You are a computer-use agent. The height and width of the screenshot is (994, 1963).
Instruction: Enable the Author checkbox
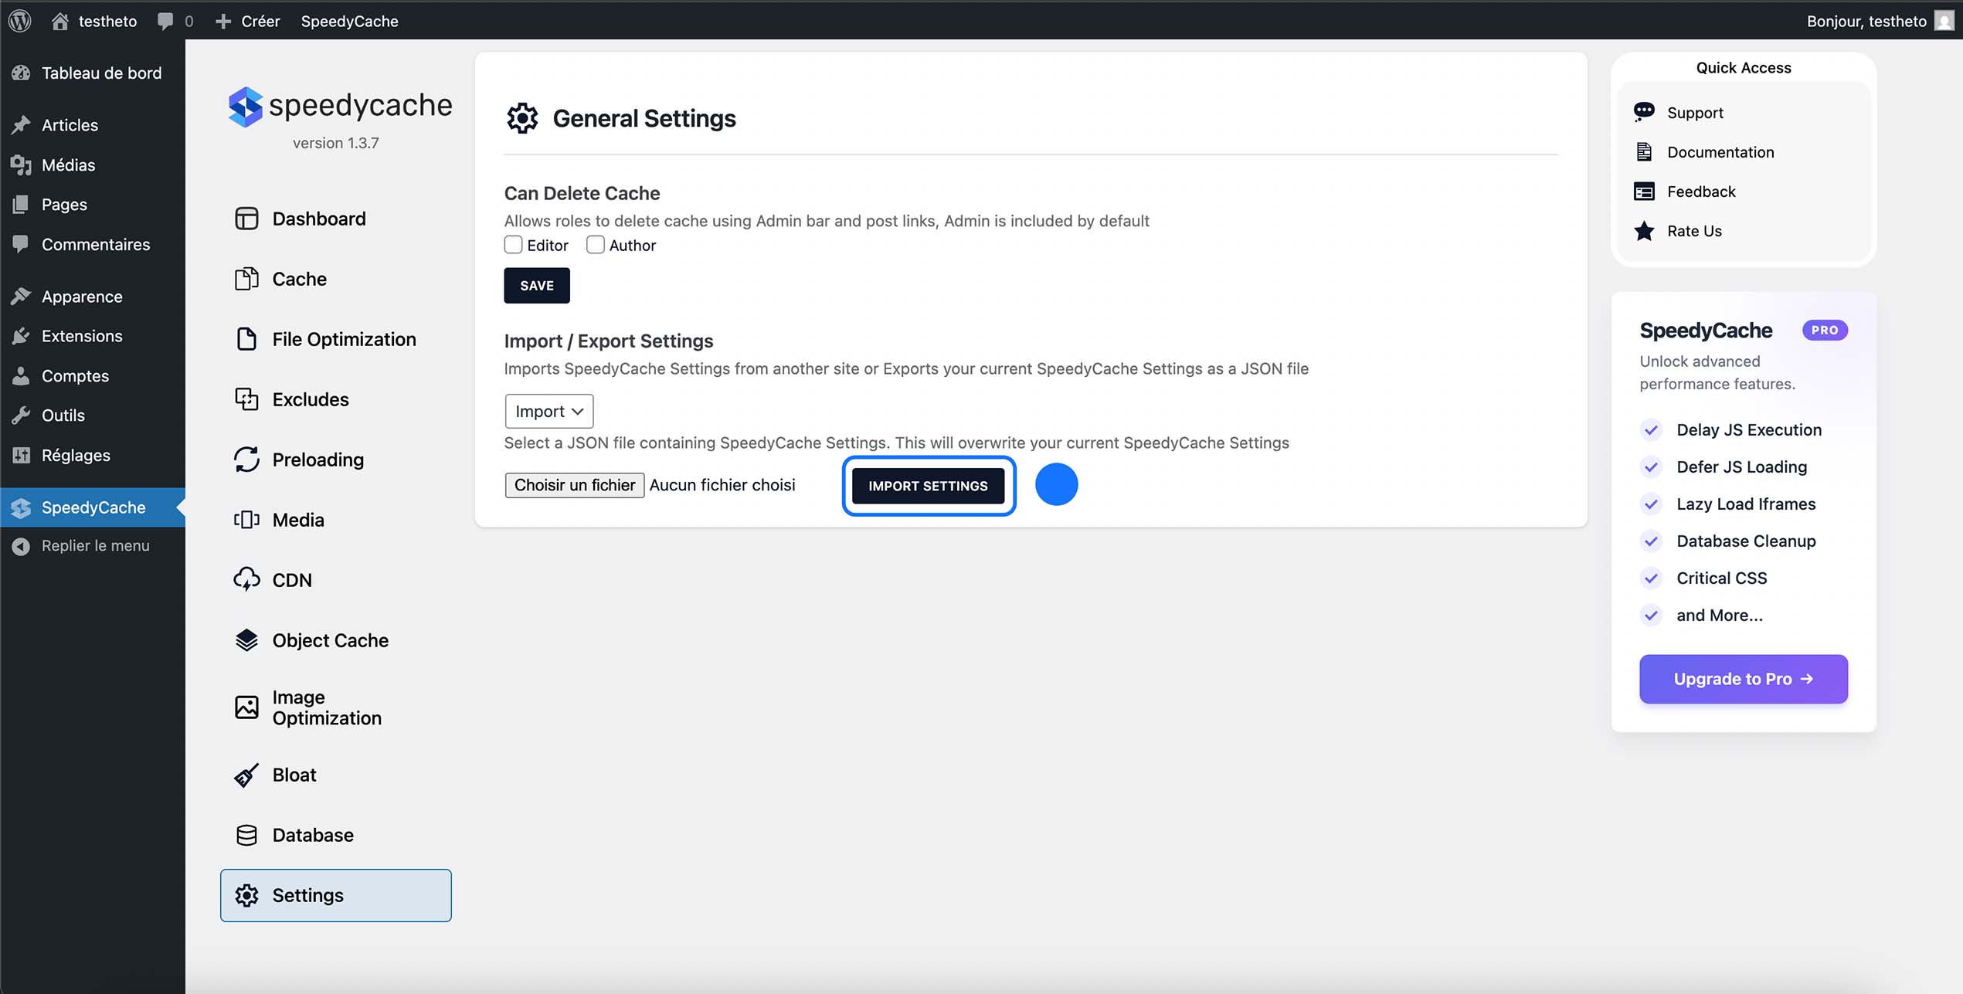click(595, 245)
